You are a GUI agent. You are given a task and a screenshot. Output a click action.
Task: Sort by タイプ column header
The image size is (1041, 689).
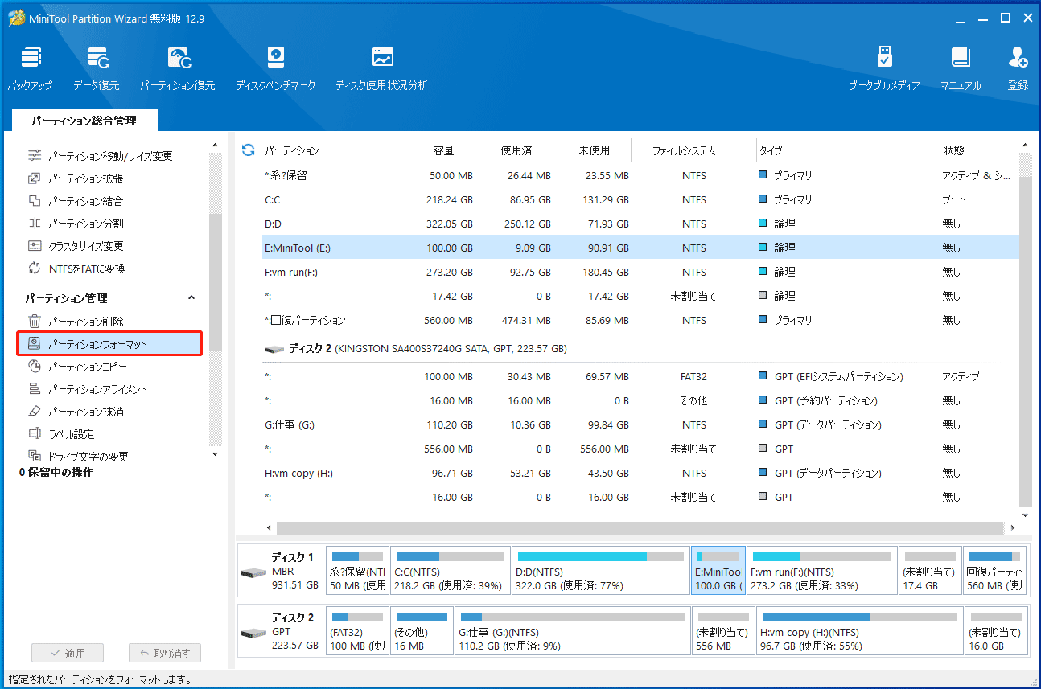848,150
